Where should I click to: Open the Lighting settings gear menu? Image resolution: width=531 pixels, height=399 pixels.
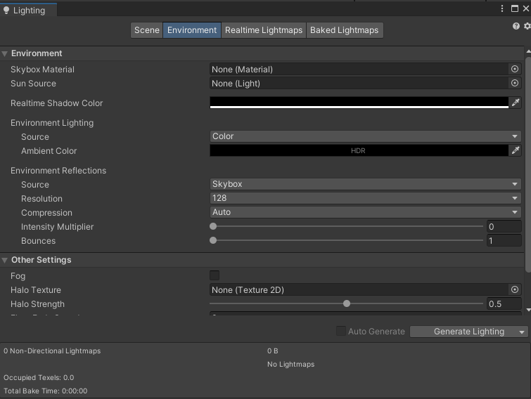(527, 26)
